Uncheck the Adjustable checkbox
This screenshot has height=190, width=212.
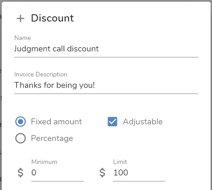pos(112,122)
